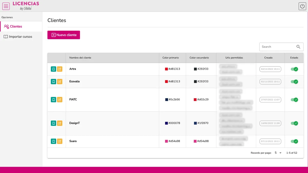Open the green book icon for Artra
This screenshot has width=308, height=173.
point(53,69)
